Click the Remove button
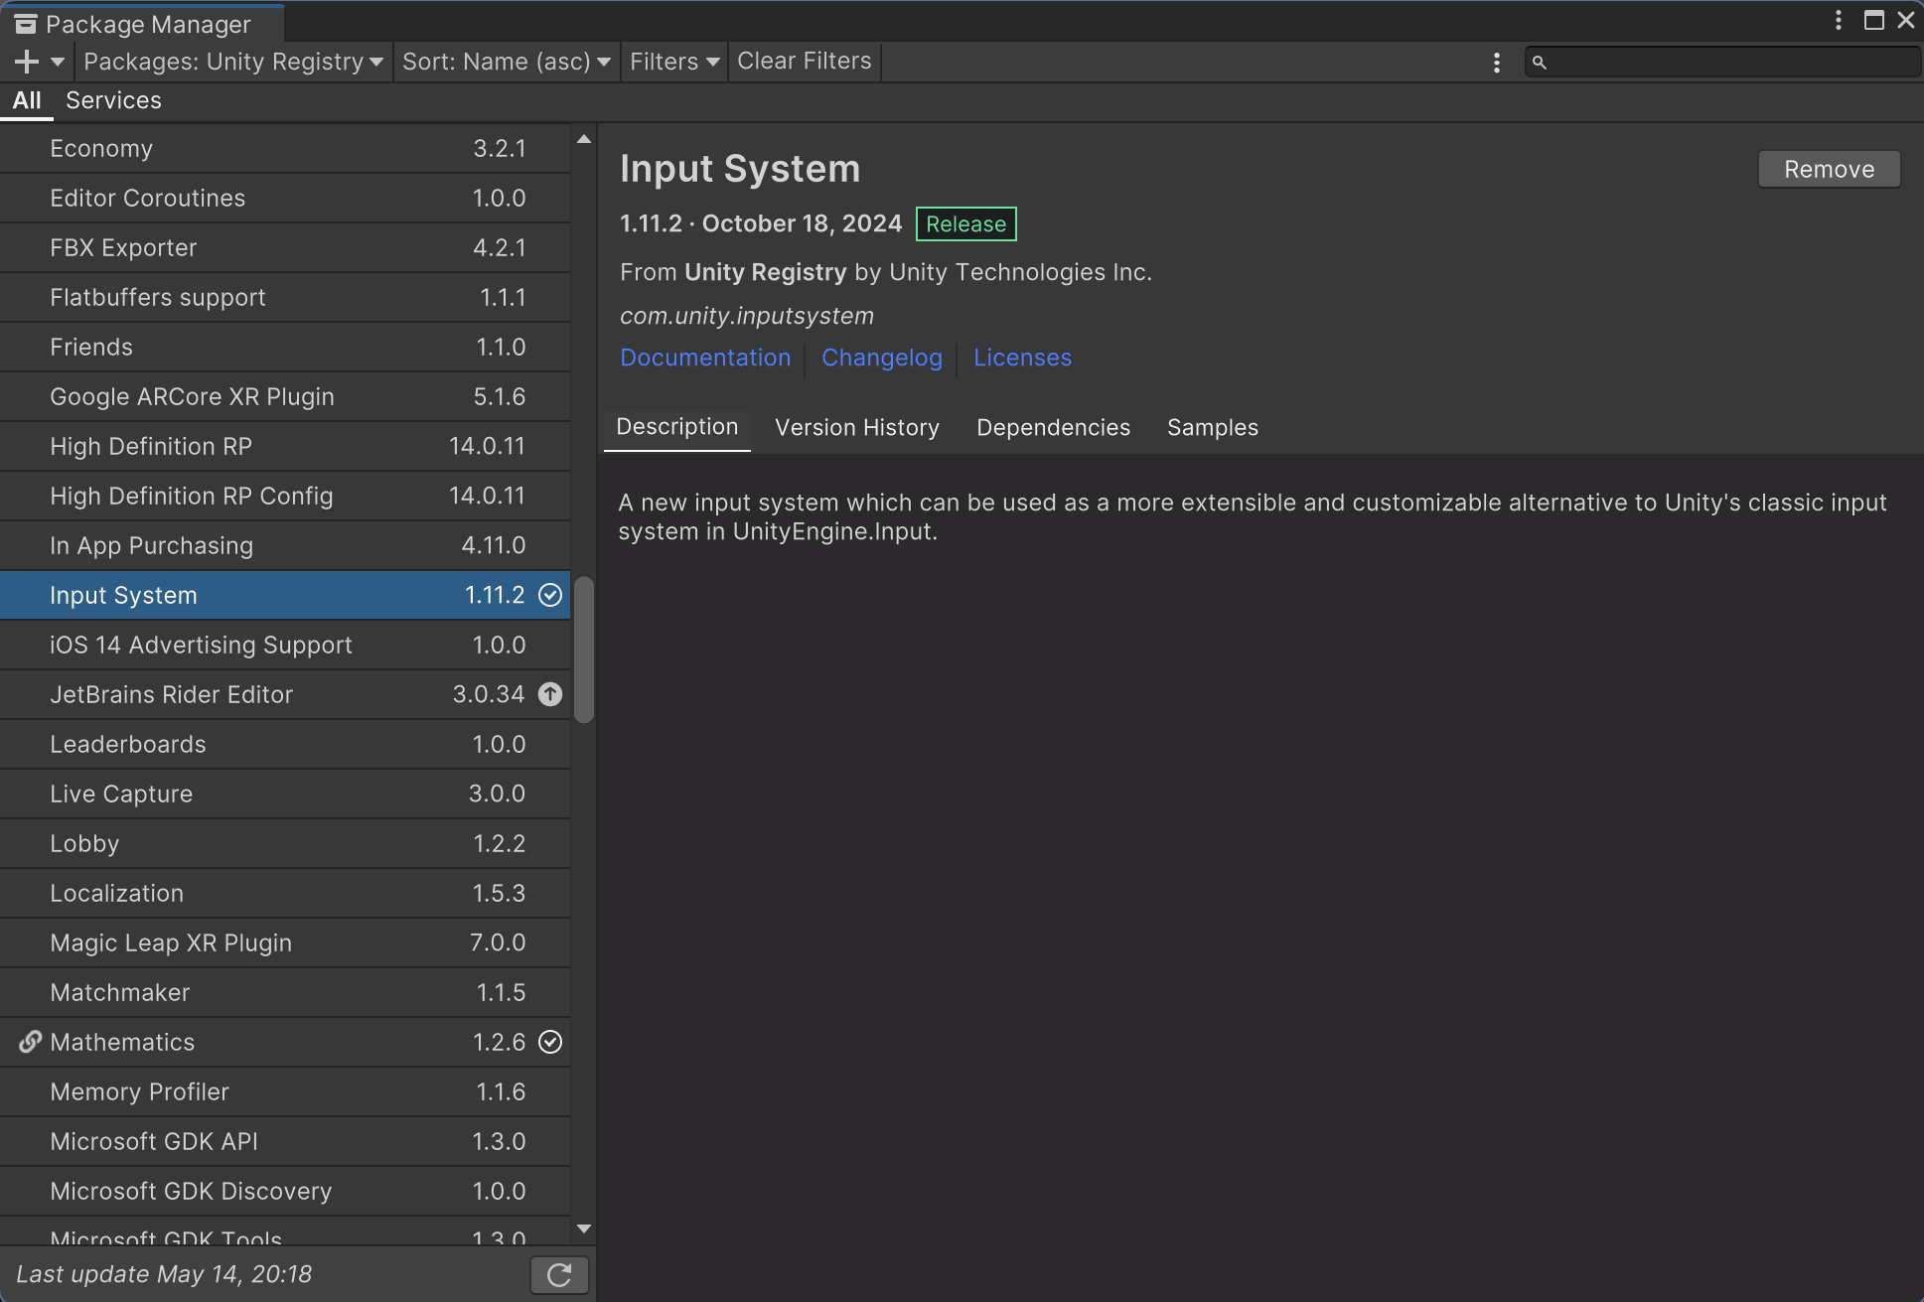 point(1828,169)
